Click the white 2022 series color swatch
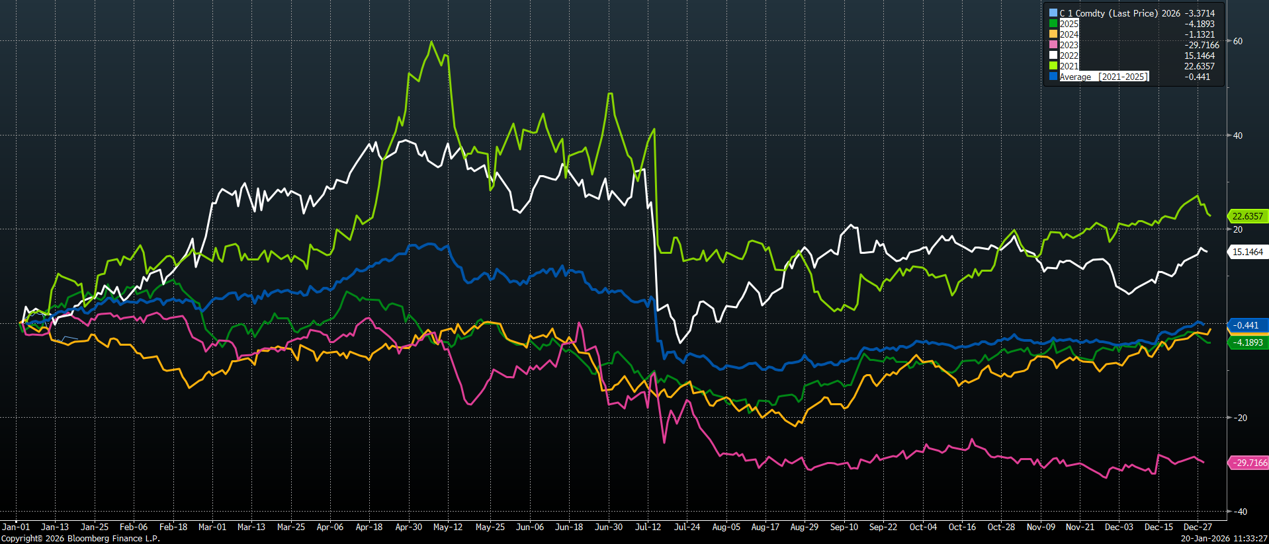Image resolution: width=1269 pixels, height=544 pixels. pyautogui.click(x=1053, y=56)
